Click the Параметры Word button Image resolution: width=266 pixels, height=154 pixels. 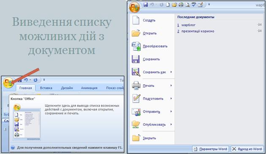pos(211,149)
